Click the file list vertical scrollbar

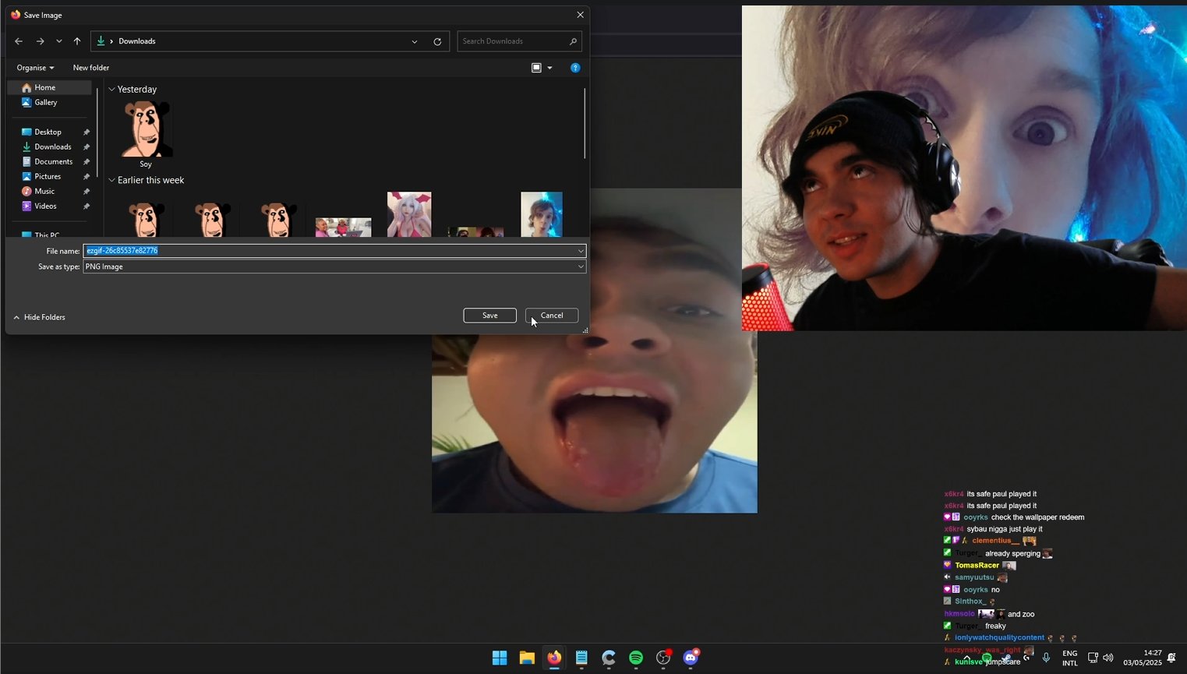(x=584, y=123)
